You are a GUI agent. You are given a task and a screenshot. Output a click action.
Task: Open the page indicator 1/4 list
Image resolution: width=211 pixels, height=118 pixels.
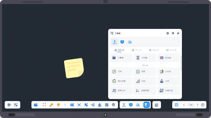coord(191,105)
